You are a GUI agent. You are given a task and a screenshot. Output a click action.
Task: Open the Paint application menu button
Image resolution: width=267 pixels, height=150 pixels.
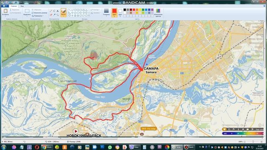tap(5, 6)
